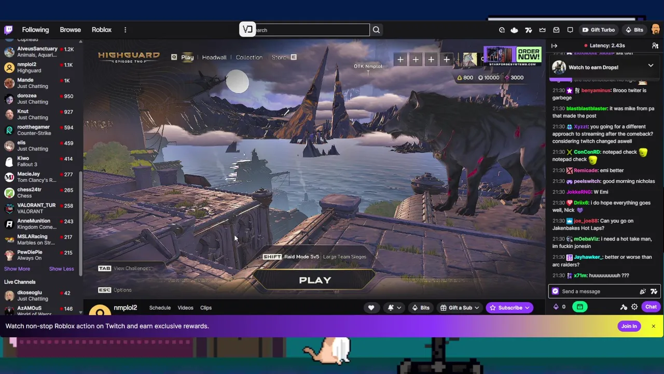Screen dimensions: 664x374
Task: Open the Twitch home logo
Action: [8, 30]
